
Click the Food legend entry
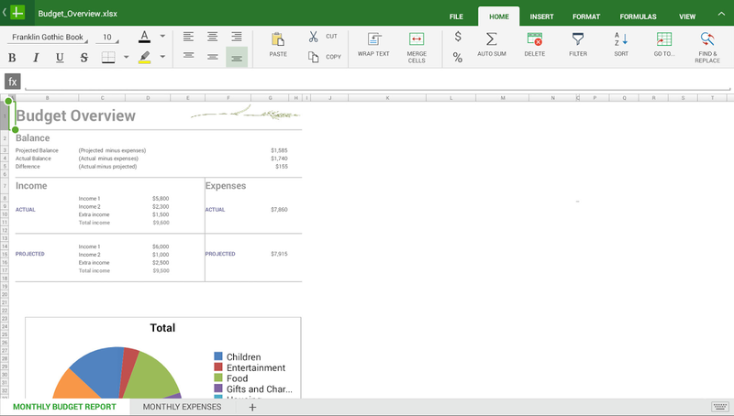point(231,378)
